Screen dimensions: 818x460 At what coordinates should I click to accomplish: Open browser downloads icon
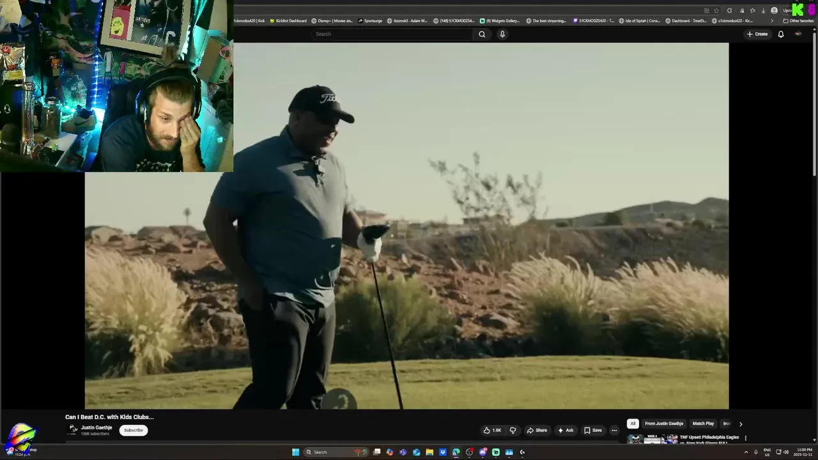coord(763,10)
